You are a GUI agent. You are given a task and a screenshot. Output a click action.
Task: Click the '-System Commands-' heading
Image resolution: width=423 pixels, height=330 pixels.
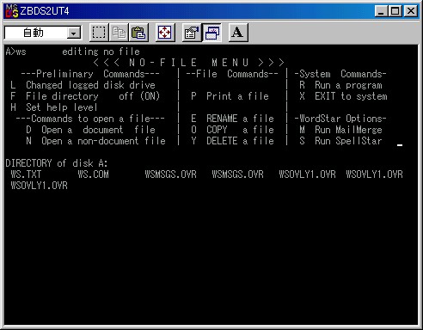tap(340, 74)
